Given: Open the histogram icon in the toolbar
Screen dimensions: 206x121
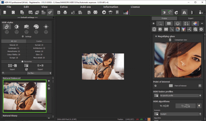Looking at the screenshot, I should 126,12.
